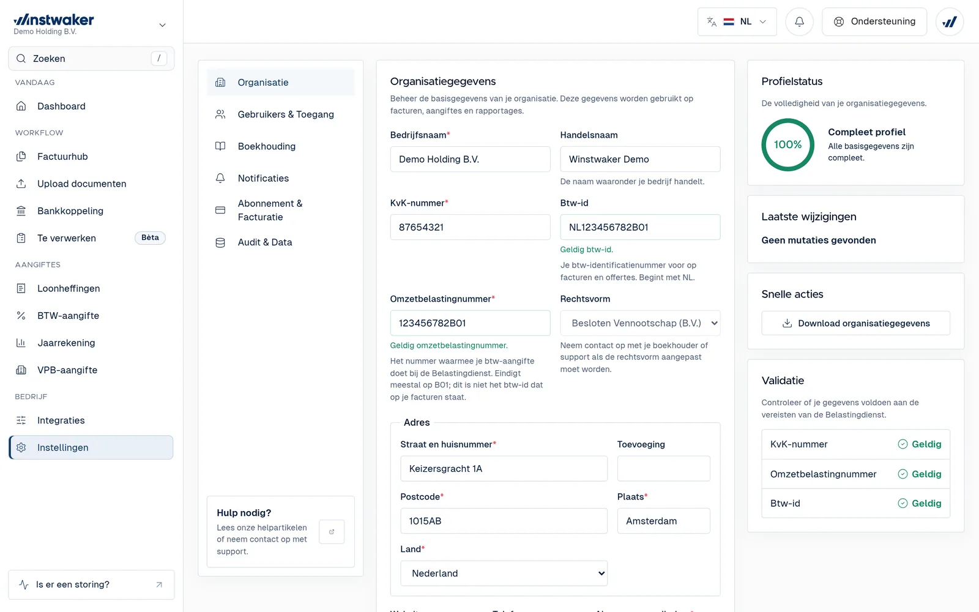979x612 pixels.
Task: Open the NL language selector
Action: [x=737, y=21]
